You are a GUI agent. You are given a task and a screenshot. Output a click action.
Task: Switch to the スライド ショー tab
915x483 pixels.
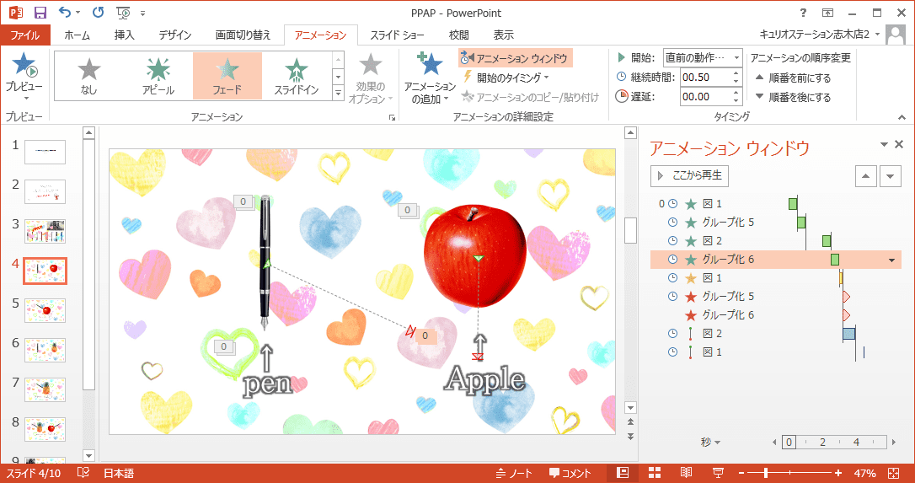coord(397,35)
